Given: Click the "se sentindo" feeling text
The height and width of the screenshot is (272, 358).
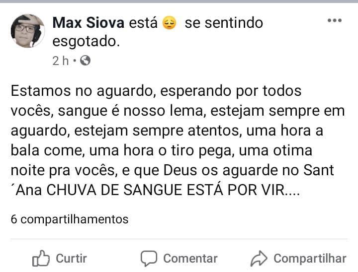Looking at the screenshot, I should (223, 23).
